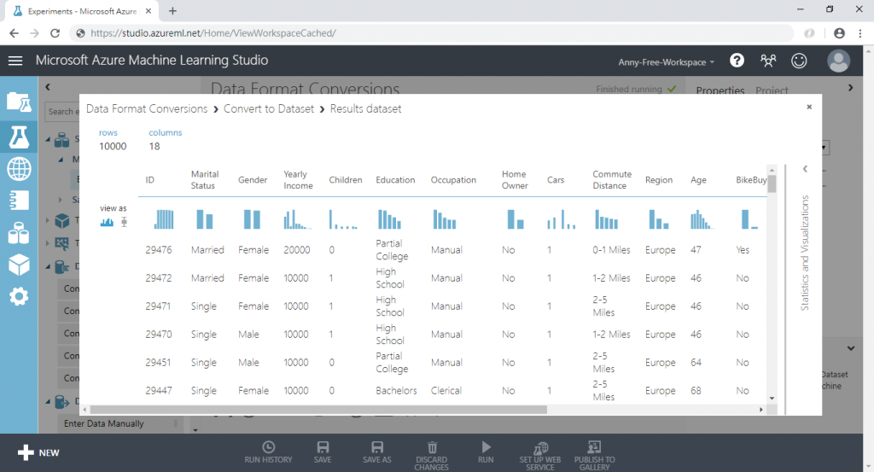Open a new browser tab
This screenshot has height=472, width=874.
[172, 10]
